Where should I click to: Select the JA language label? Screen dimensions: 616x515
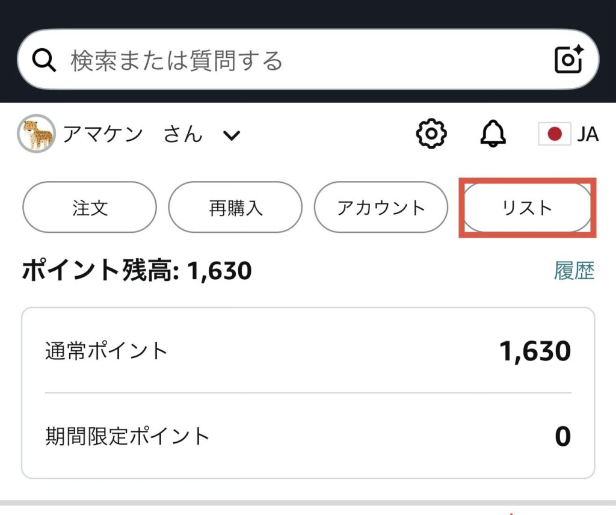point(588,134)
